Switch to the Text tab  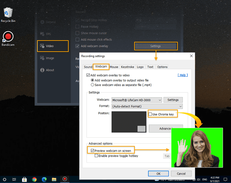point(150,67)
